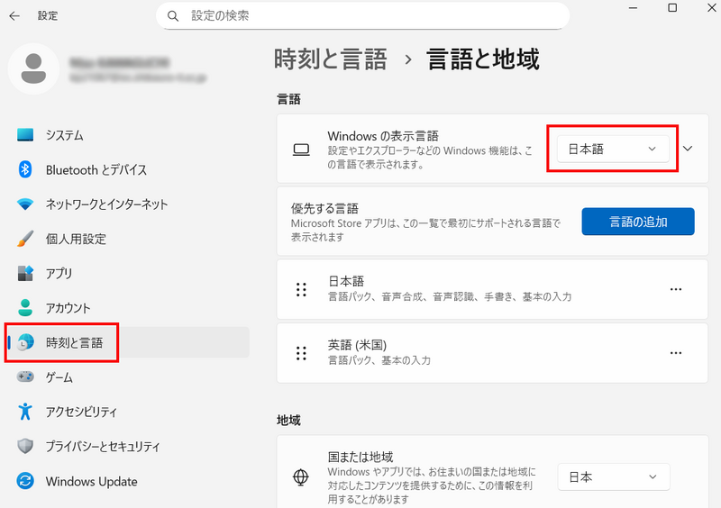This screenshot has width=721, height=508.
Task: Open the Windows の表示言語 dropdown
Action: point(614,149)
